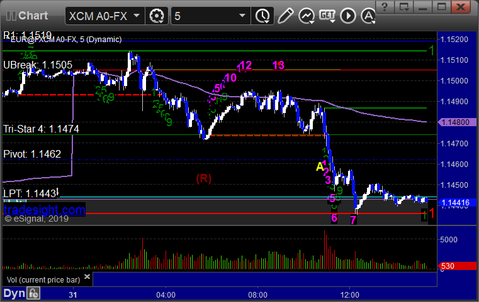The height and width of the screenshot is (302, 479).
Task: Click the help question mark button
Action: coord(385,7)
